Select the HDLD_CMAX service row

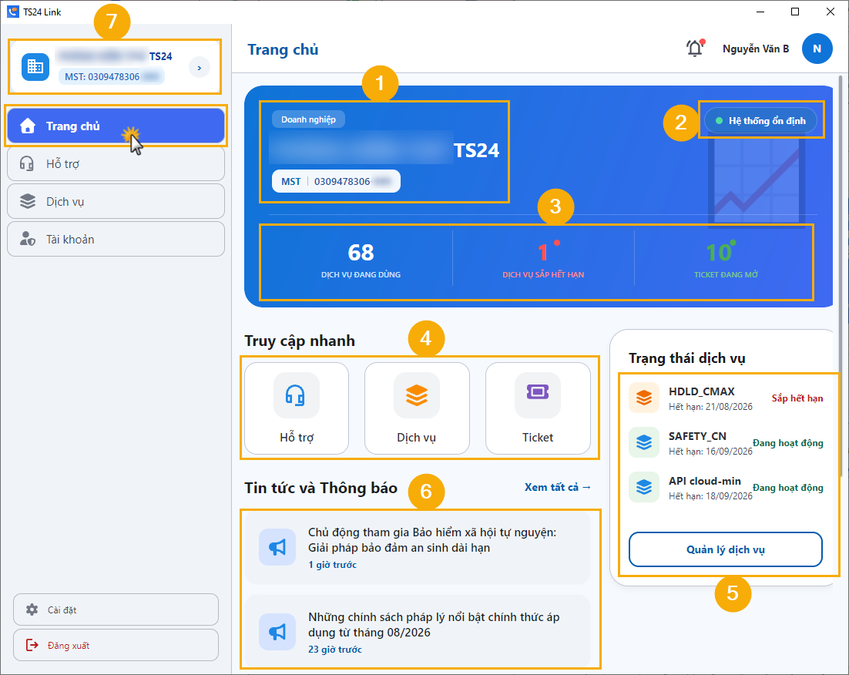coord(726,398)
